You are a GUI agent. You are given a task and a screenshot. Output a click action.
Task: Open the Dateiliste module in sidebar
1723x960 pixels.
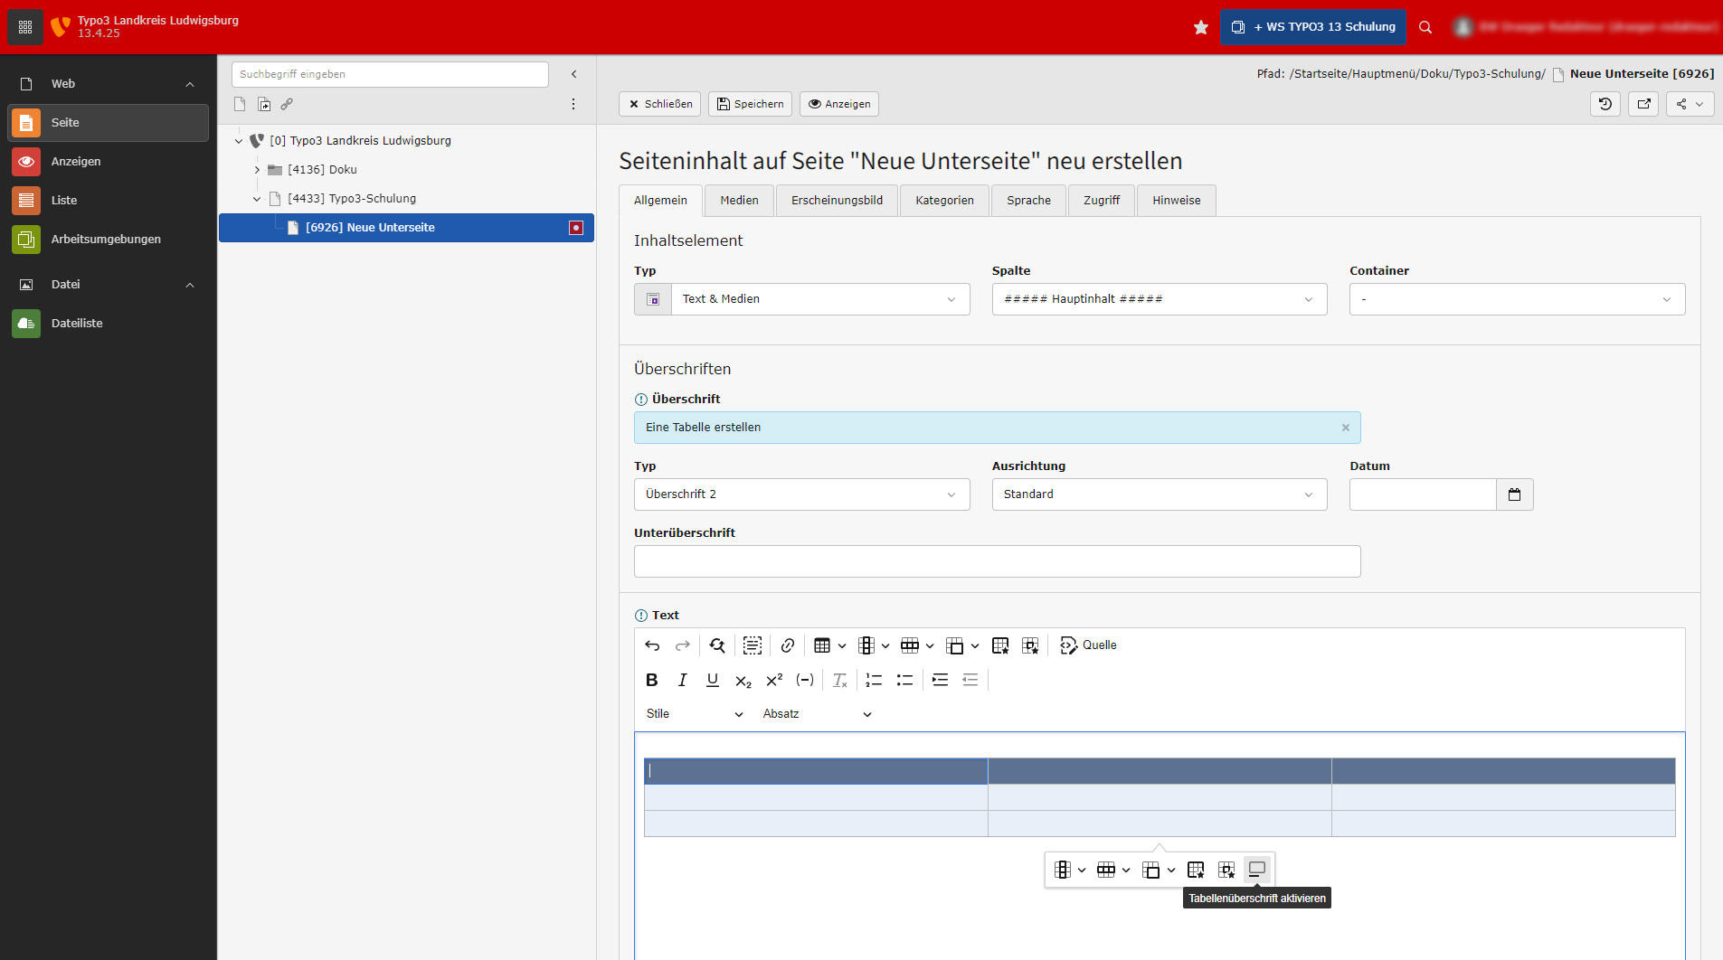77,324
